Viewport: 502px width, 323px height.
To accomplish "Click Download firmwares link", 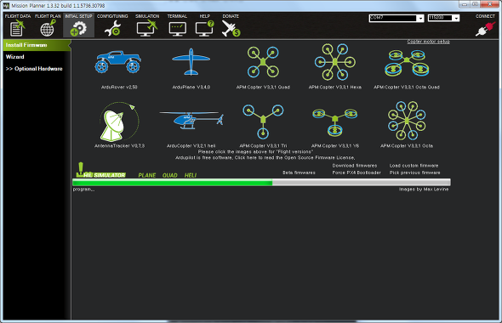I will pyautogui.click(x=355, y=166).
